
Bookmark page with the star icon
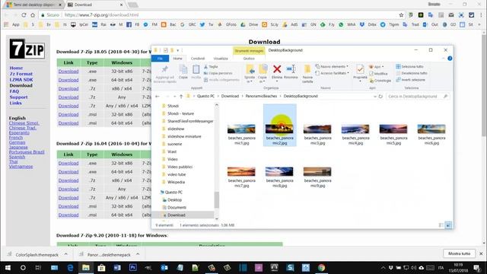(x=401, y=15)
